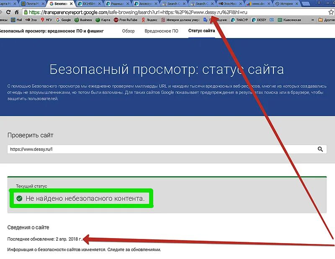Click the Текущий статус label
This screenshot has width=335, height=259.
[x=31, y=186]
